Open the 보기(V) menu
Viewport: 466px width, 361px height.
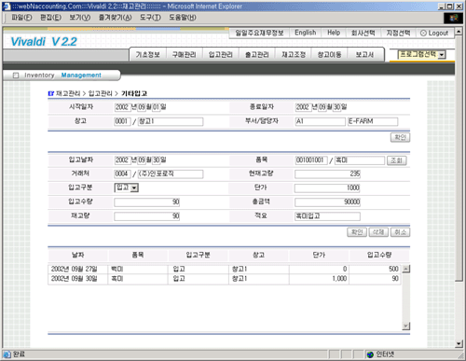[x=80, y=18]
